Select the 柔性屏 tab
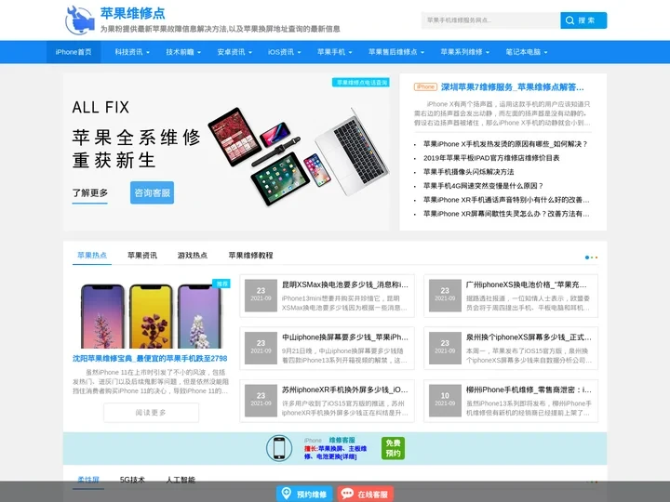670x502 pixels. (88, 480)
